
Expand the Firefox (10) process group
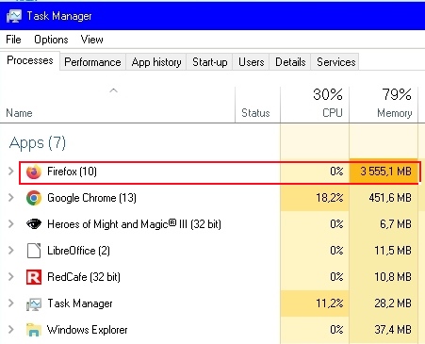tap(11, 172)
